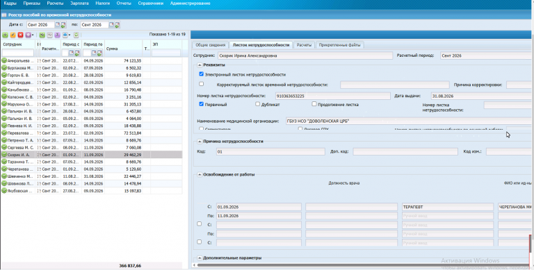Enable the Продолжение листка checkbox
534x270 pixels.
click(314, 104)
